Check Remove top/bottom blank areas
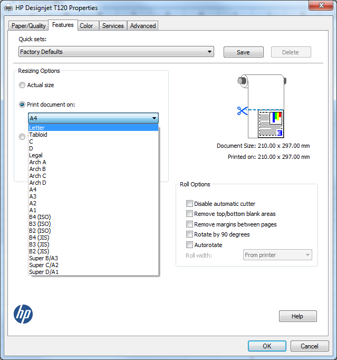337x360 pixels. click(x=189, y=214)
